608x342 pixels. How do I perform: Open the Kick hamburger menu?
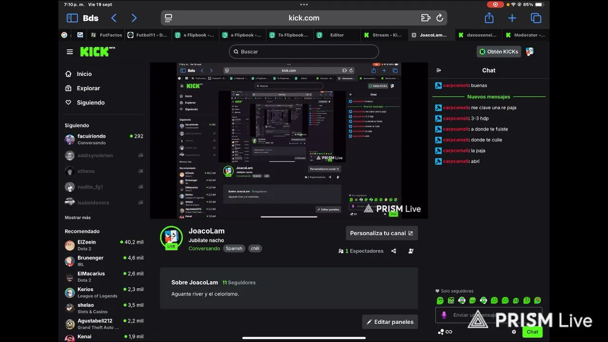[x=70, y=52]
